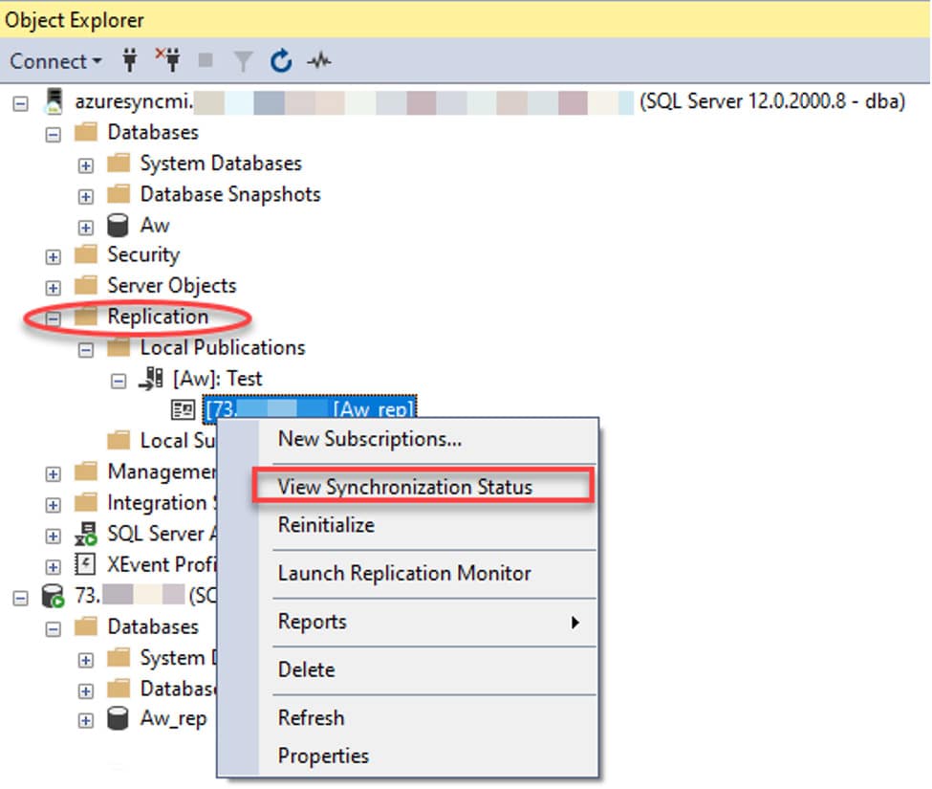This screenshot has width=932, height=789.
Task: Click the Disconnect plug icon with red X
Action: pyautogui.click(x=168, y=60)
